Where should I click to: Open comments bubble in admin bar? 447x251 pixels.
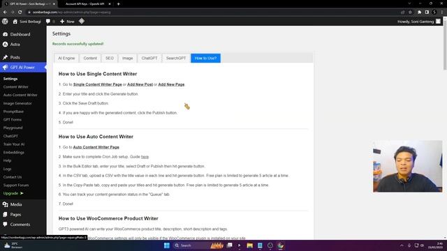48,22
